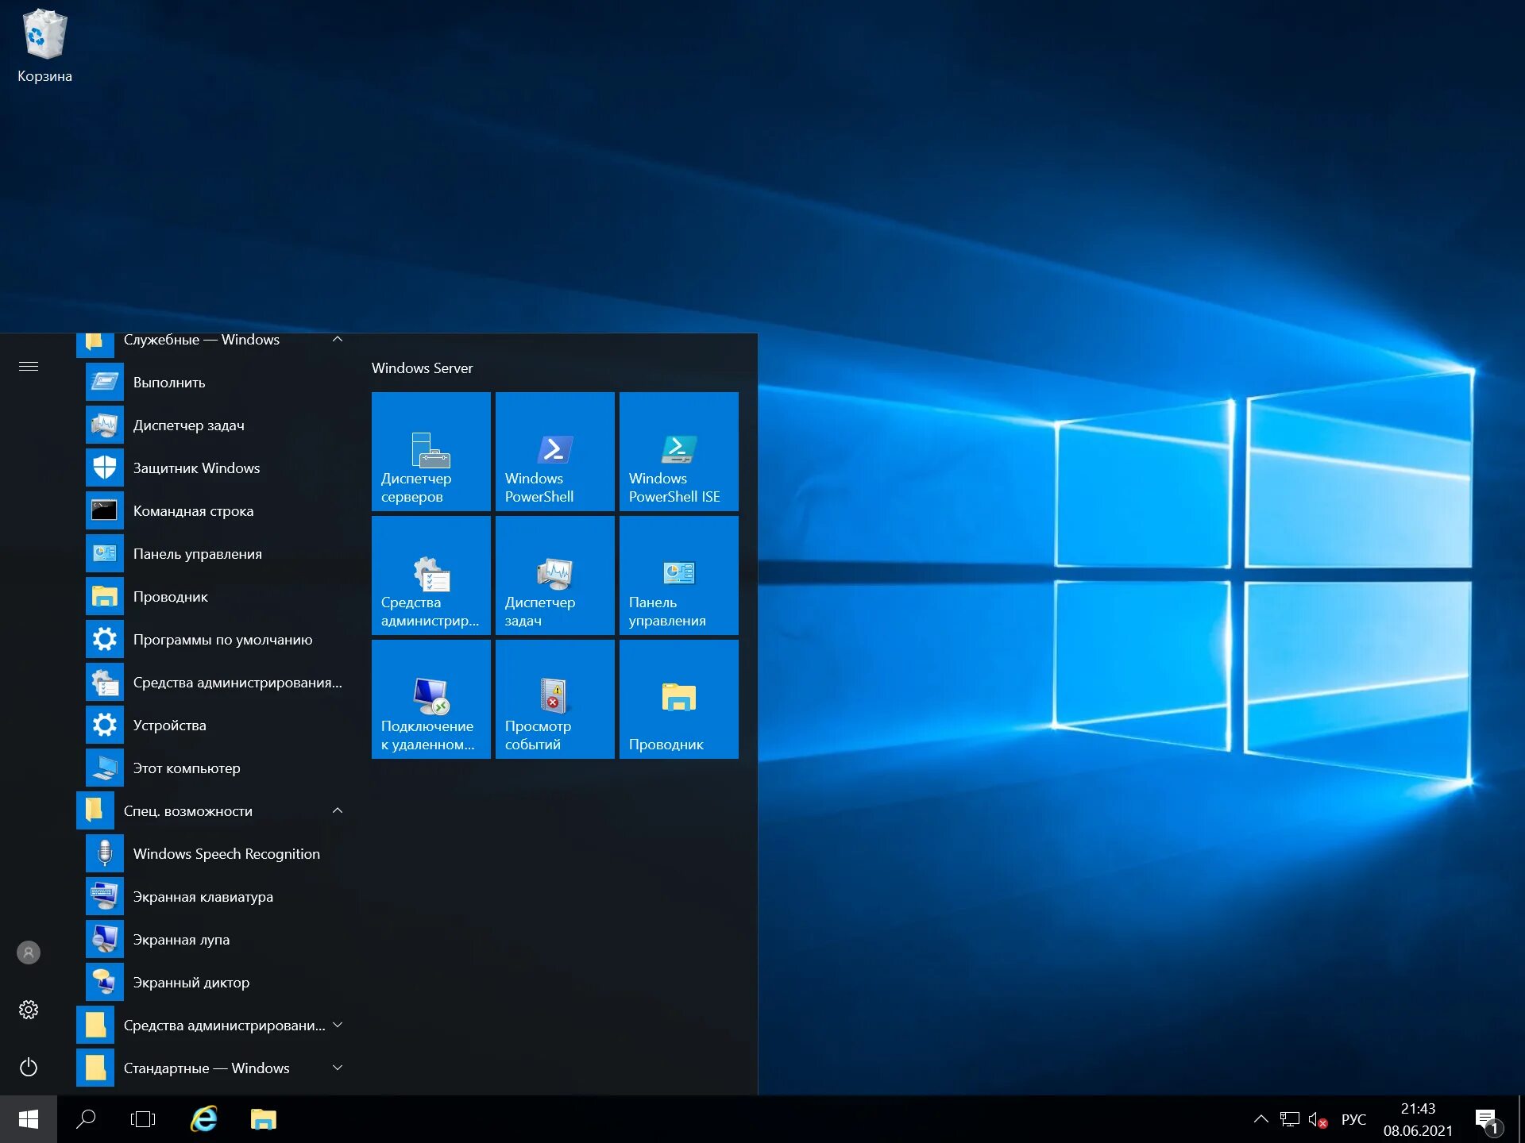Open Settings via the gear icon in the Start sidebar
The image size is (1525, 1143).
click(29, 1010)
